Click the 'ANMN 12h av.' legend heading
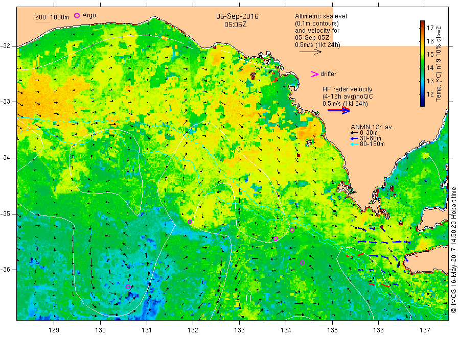Image resolution: width=460 pixels, height=337 pixels. coord(372,127)
